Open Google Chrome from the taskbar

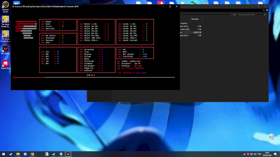click(32, 154)
